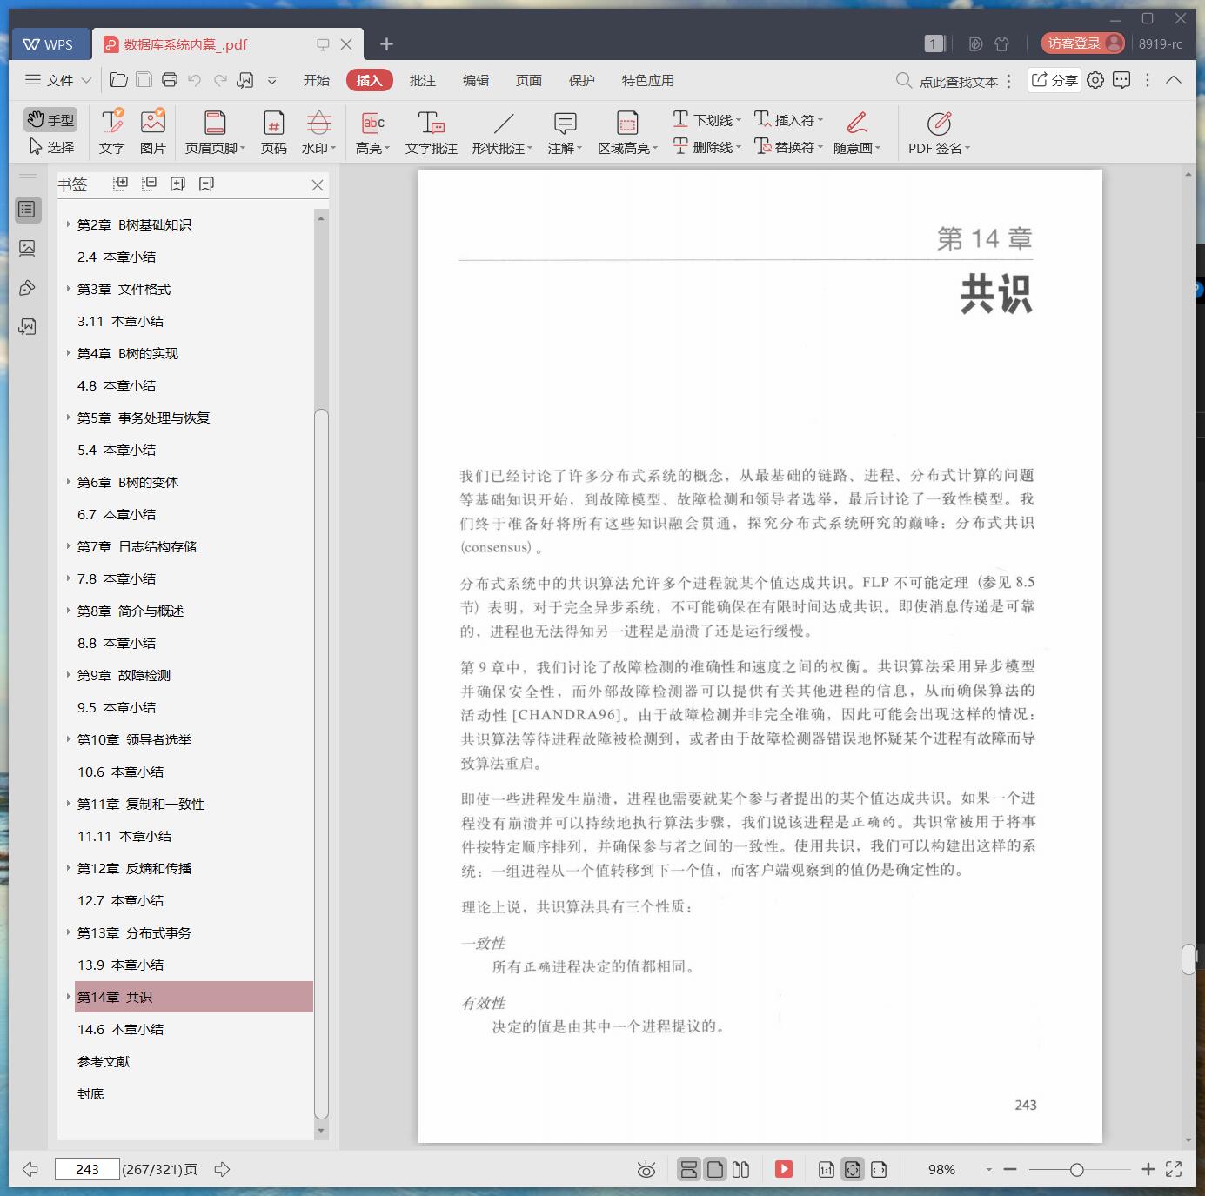This screenshot has width=1205, height=1196.
Task: Fit the page to the window
Action: coord(853,1170)
